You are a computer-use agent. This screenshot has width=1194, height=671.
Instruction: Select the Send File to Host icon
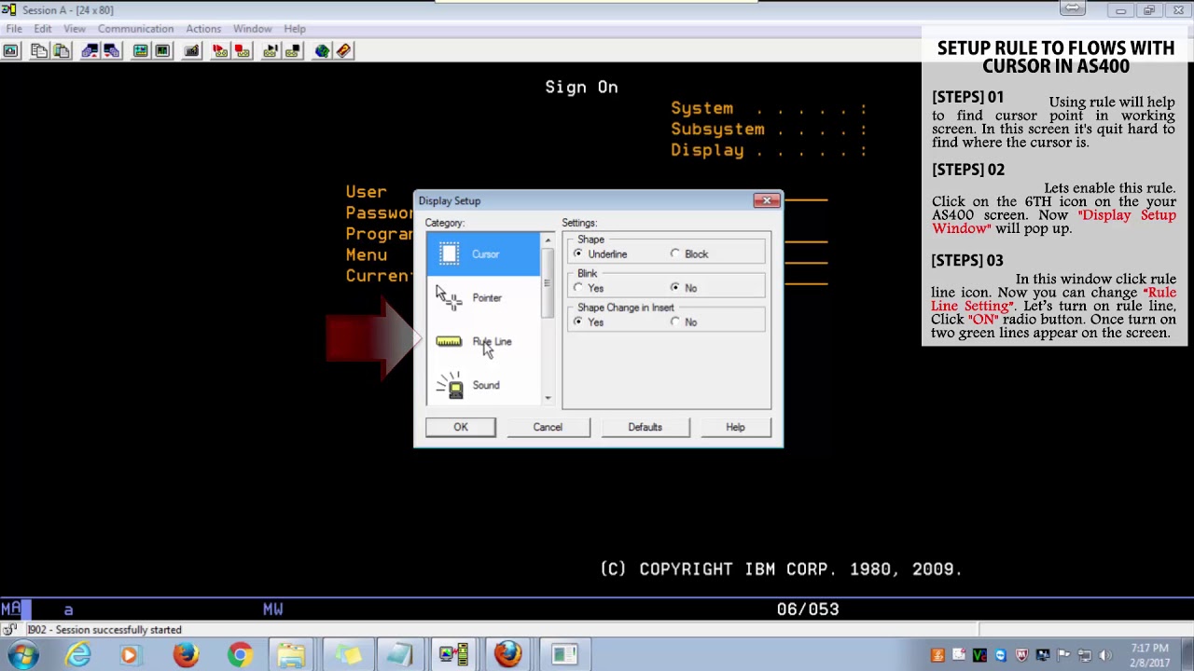click(x=90, y=50)
